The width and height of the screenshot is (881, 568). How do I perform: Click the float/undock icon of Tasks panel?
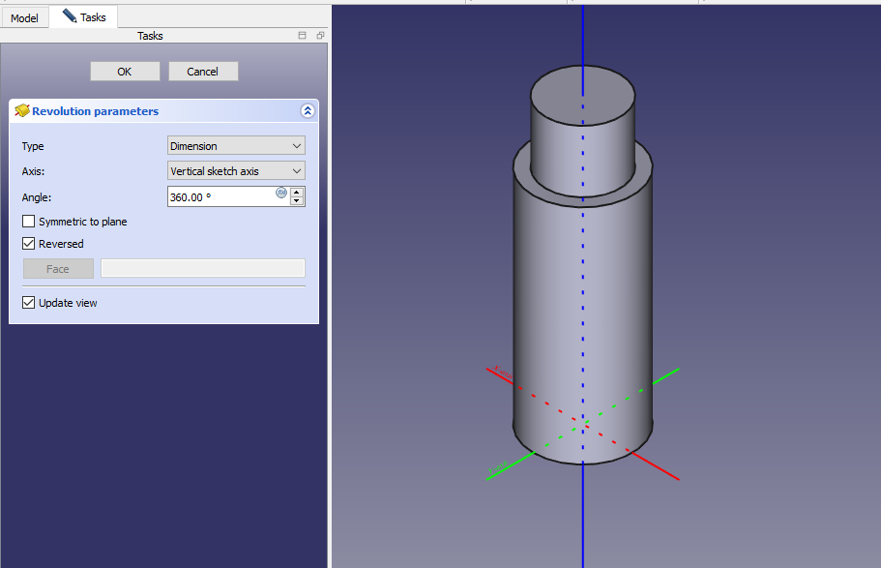pyautogui.click(x=320, y=36)
